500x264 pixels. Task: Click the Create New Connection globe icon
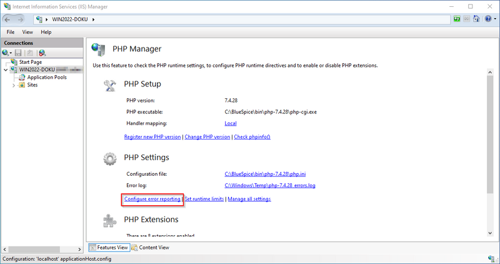pyautogui.click(x=6, y=53)
